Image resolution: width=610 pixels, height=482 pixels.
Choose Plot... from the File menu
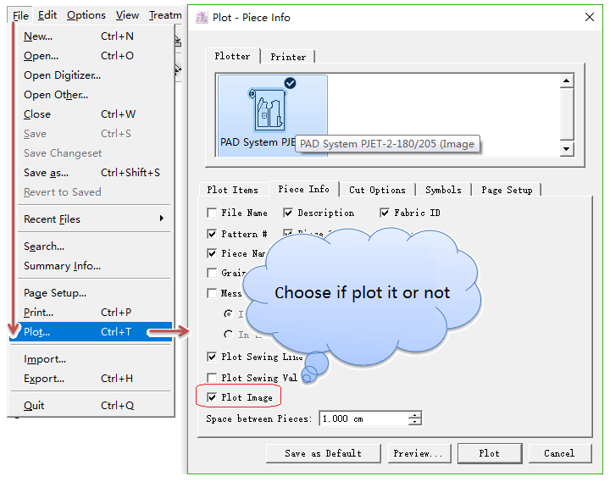pyautogui.click(x=37, y=332)
